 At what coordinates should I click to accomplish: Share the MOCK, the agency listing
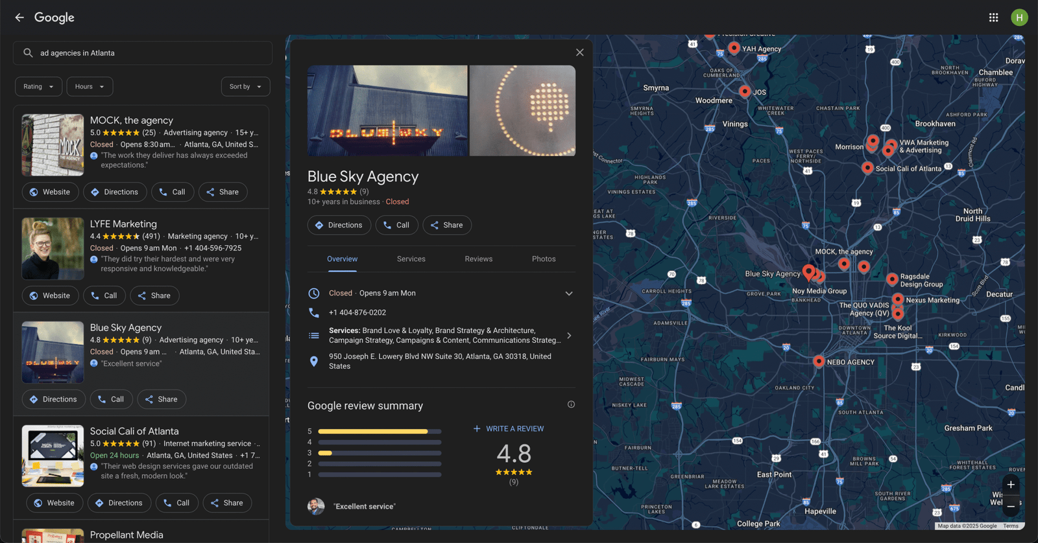point(223,192)
